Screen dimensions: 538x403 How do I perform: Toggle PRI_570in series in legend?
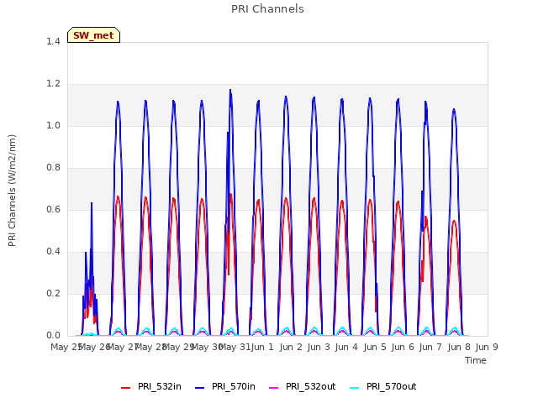[x=225, y=386]
